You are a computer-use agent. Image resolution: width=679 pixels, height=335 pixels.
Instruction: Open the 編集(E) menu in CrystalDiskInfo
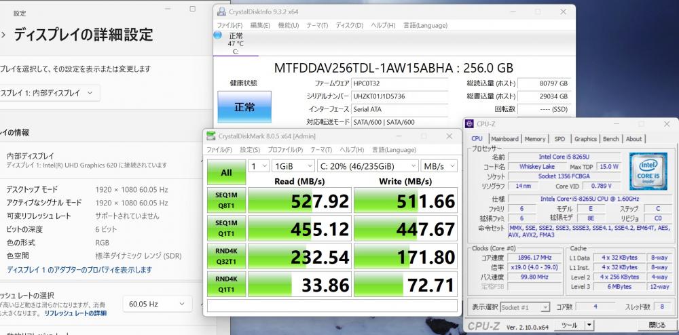260,26
